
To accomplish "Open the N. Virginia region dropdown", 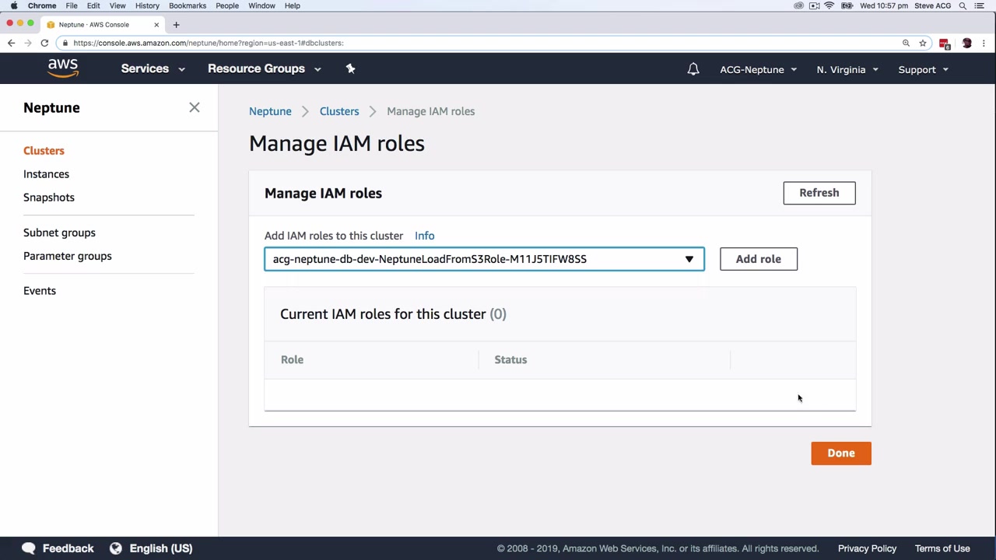I will tap(847, 69).
